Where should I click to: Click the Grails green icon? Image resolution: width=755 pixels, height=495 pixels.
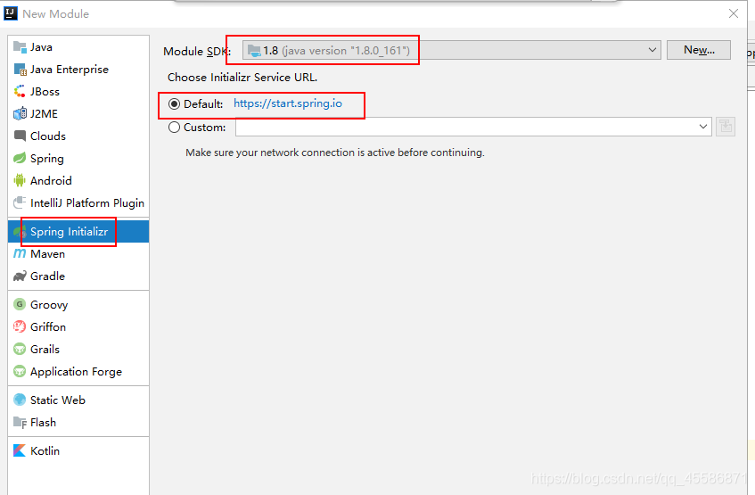(x=20, y=349)
